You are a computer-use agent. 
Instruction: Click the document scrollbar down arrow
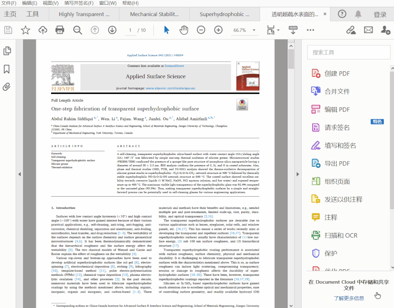pyautogui.click(x=291, y=305)
